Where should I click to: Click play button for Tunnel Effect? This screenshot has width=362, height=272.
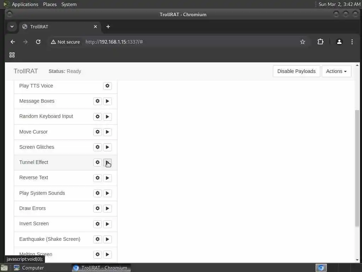pos(107,162)
